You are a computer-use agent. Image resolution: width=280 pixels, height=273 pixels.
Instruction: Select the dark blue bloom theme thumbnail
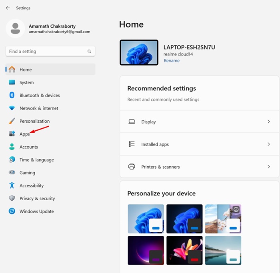tap(184, 219)
